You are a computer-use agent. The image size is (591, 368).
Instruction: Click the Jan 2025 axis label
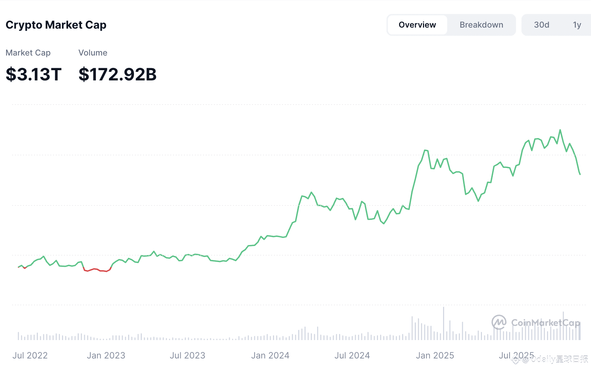[x=435, y=355]
